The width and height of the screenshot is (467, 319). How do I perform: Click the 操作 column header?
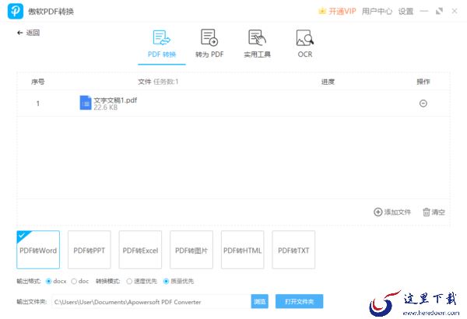(x=423, y=82)
